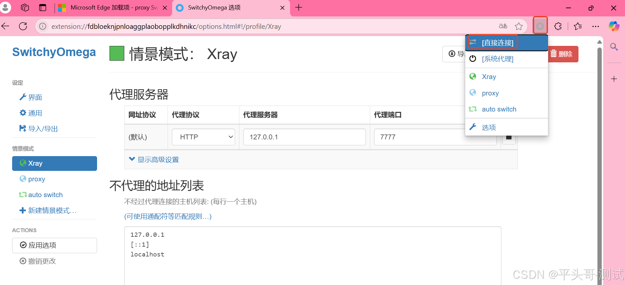Image resolution: width=625 pixels, height=285 pixels.
Task: Click the SwitchyOmega extension toolbar icon
Action: tap(540, 26)
